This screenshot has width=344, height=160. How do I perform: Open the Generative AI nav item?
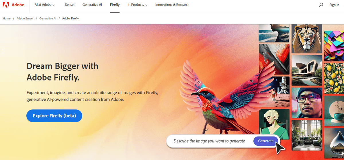tap(92, 5)
